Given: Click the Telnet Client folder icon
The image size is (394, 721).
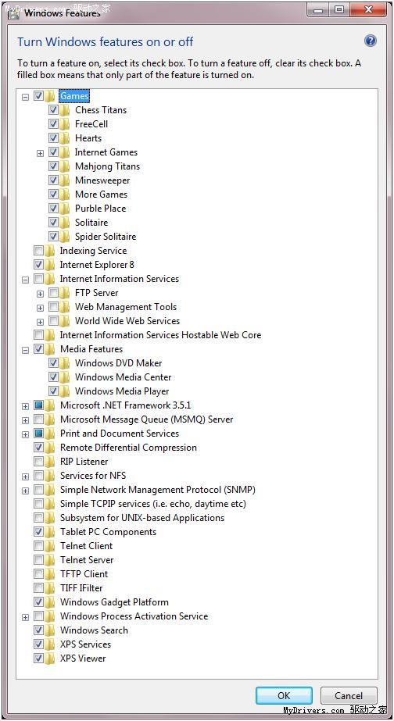Looking at the screenshot, I should click(50, 546).
